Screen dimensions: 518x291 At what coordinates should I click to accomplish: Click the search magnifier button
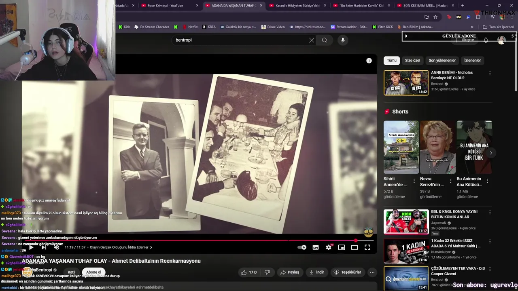[x=325, y=40]
